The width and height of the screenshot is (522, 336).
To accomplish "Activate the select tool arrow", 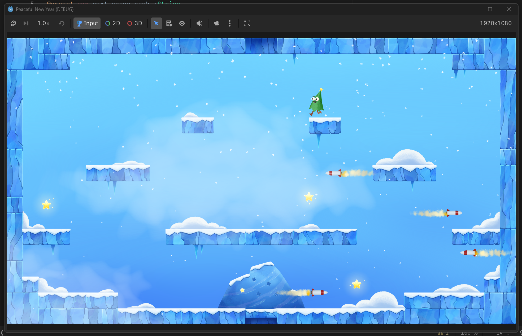I will [x=156, y=23].
